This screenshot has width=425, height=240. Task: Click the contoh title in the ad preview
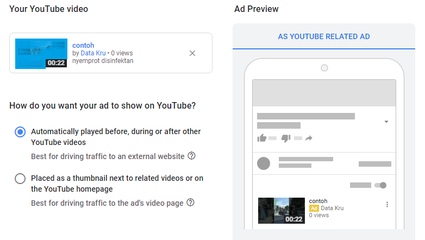318,201
